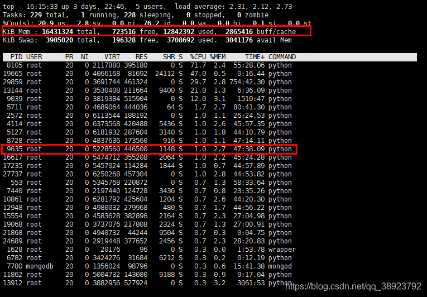
Task: Click the RES column header
Action: [142, 57]
